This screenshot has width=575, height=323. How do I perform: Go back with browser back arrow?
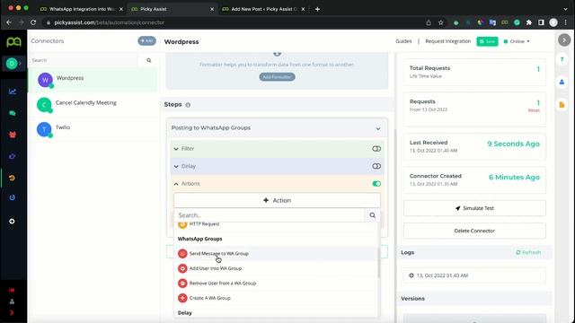[9, 22]
